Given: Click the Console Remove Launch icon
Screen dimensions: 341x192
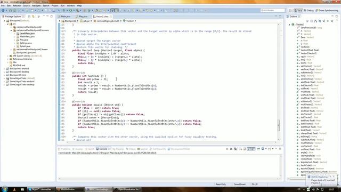Looking at the screenshot, I should pos(231,149).
